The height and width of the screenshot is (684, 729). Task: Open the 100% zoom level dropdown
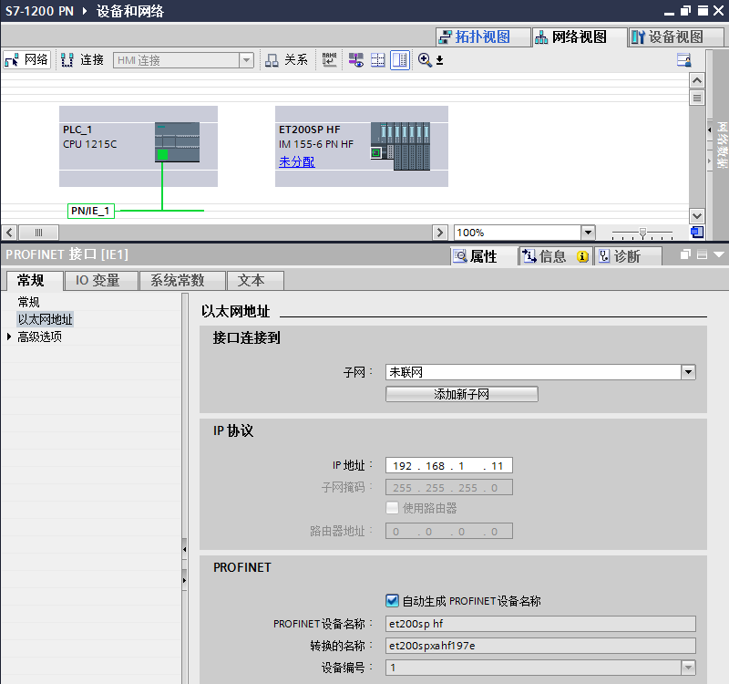tap(588, 233)
